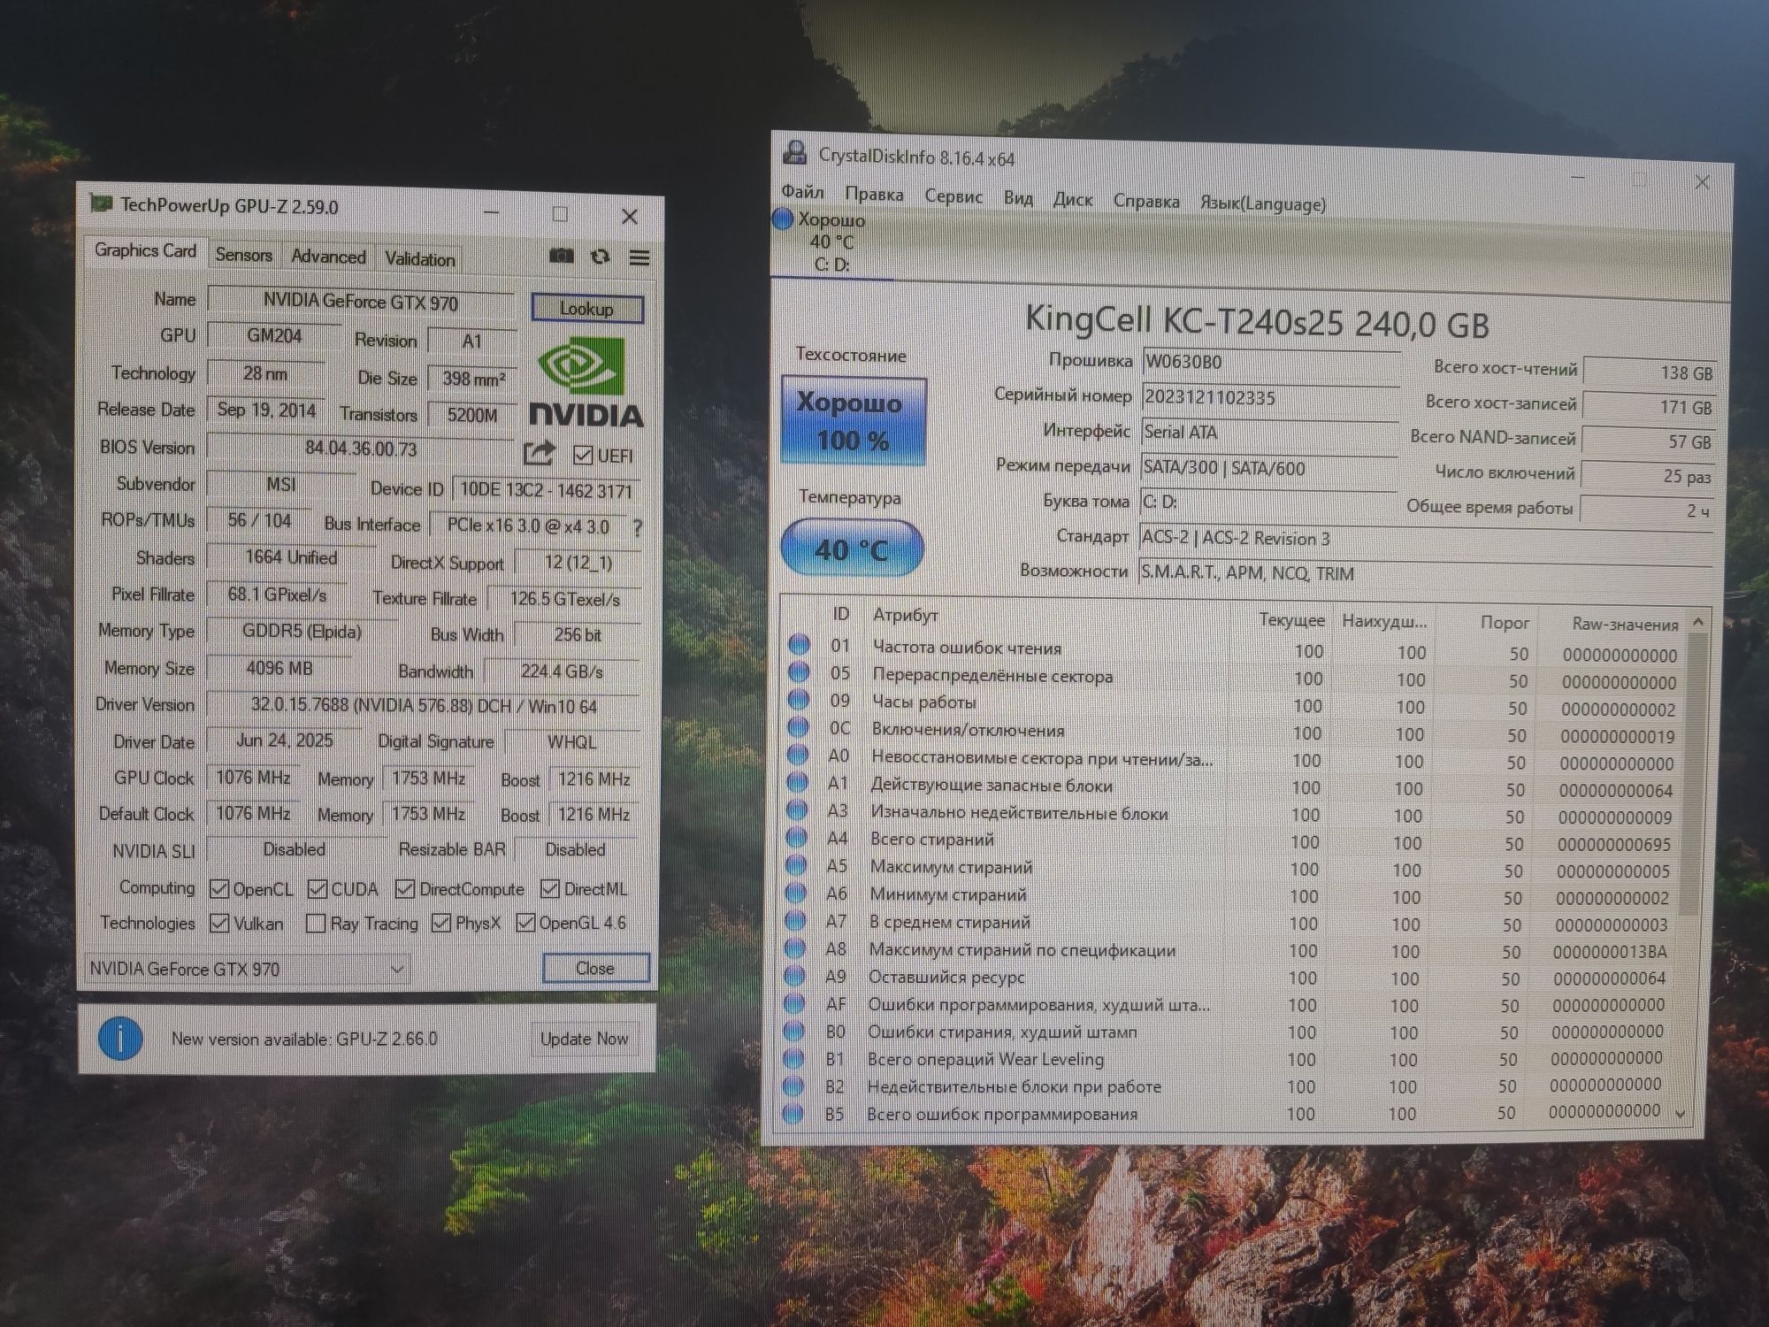Click the CrystalDiskInfo title bar icon

coord(795,153)
